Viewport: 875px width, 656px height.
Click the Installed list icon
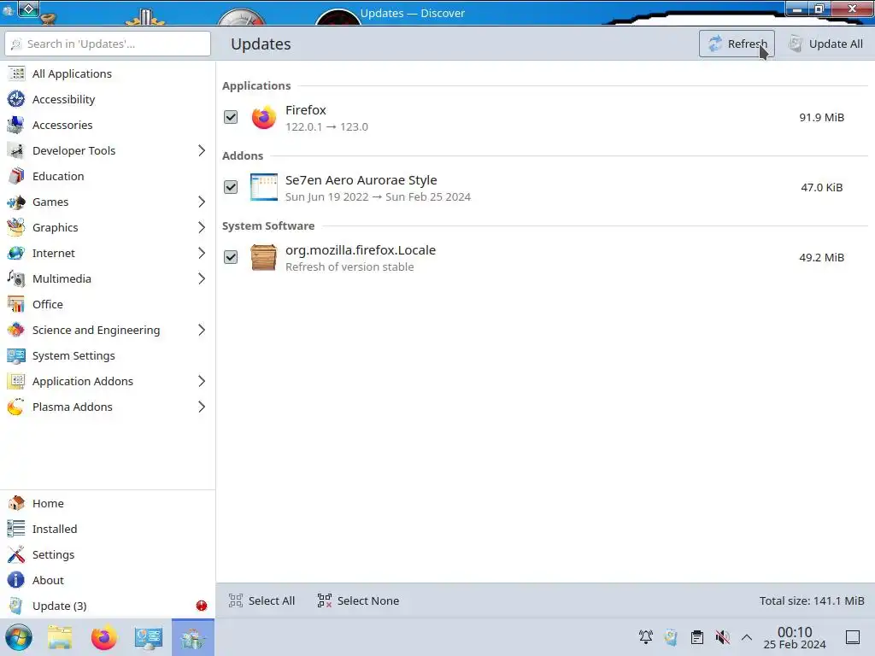tap(16, 529)
